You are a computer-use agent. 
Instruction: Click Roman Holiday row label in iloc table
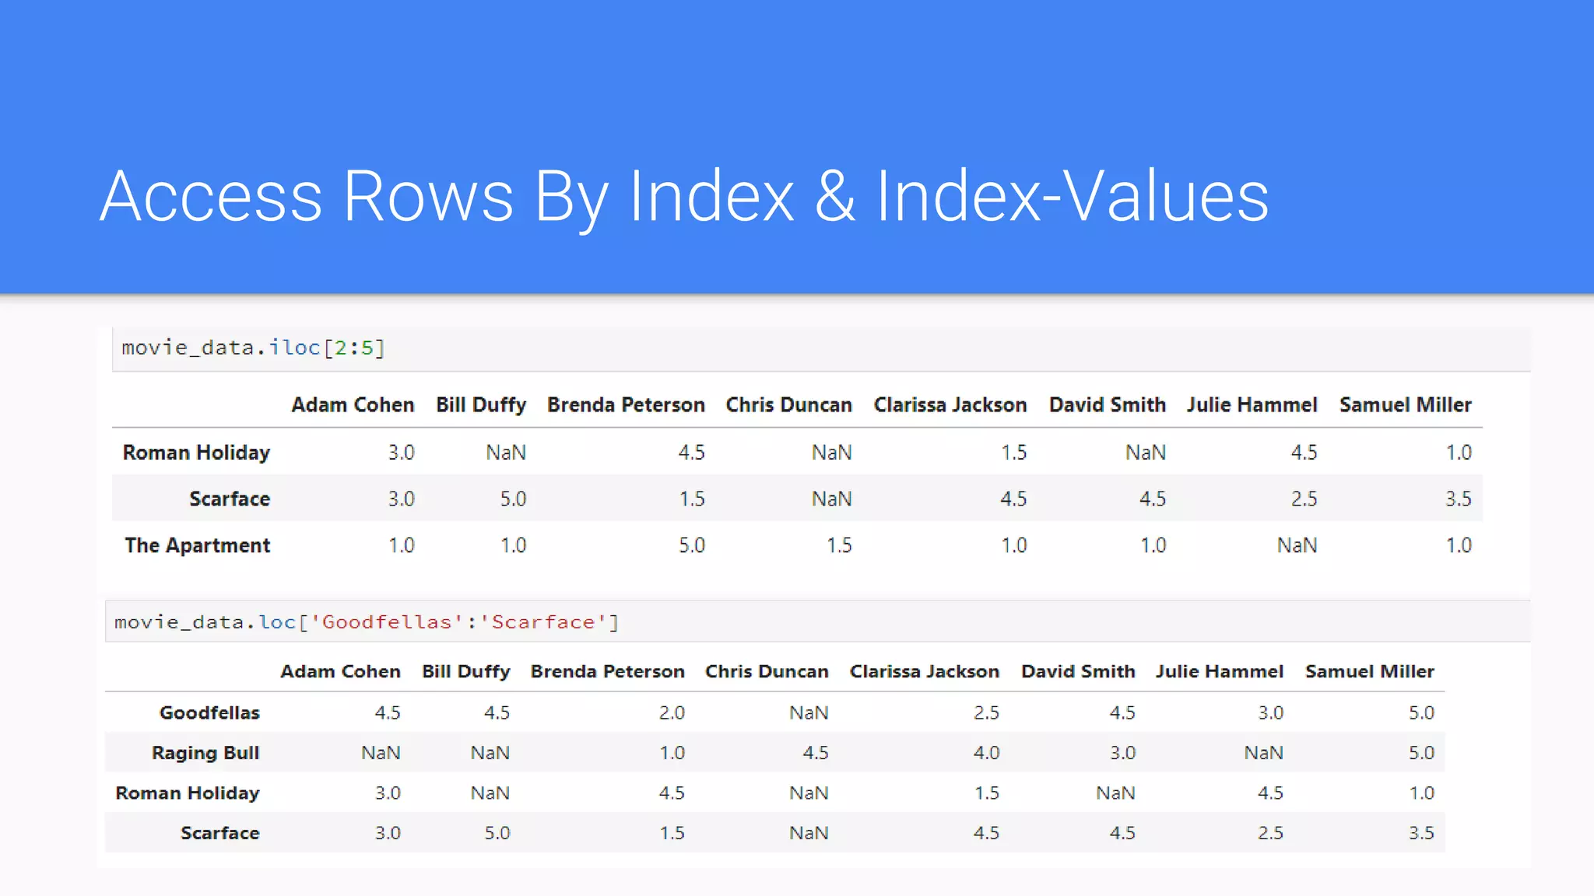tap(196, 453)
